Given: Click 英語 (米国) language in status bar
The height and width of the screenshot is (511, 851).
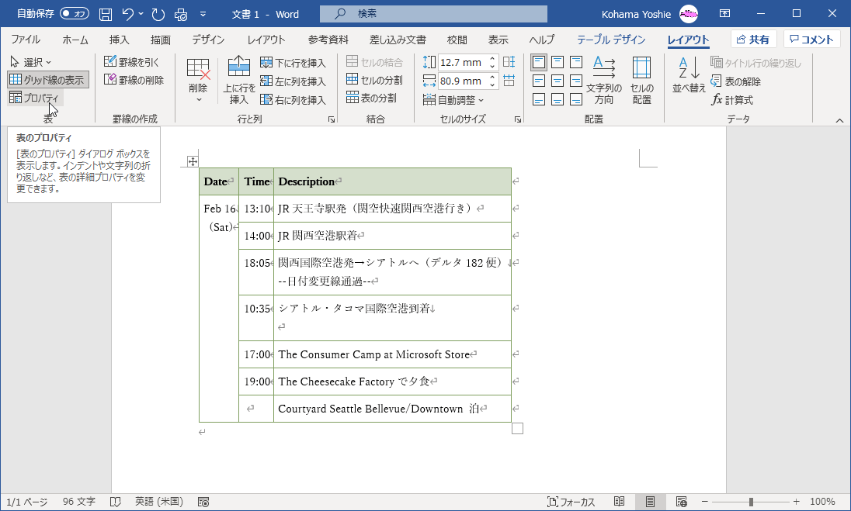Looking at the screenshot, I should click(159, 502).
